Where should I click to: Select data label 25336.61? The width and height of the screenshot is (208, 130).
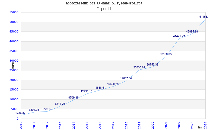click(x=139, y=68)
